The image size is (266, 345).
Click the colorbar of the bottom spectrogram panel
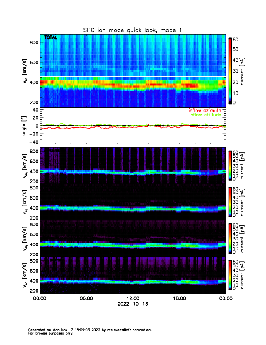[x=230, y=275]
